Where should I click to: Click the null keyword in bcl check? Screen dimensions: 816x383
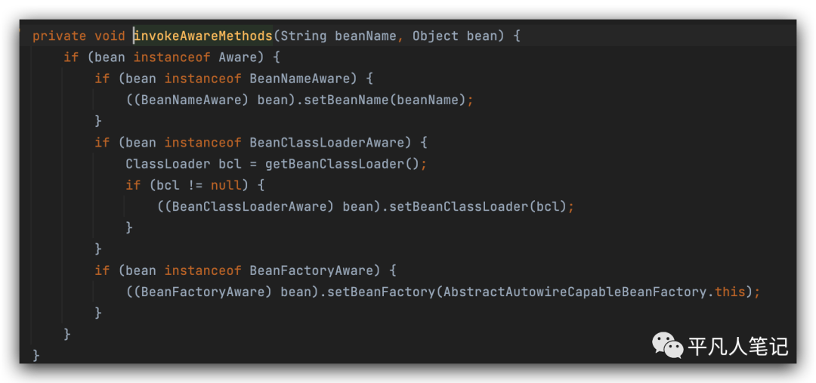[x=226, y=185]
